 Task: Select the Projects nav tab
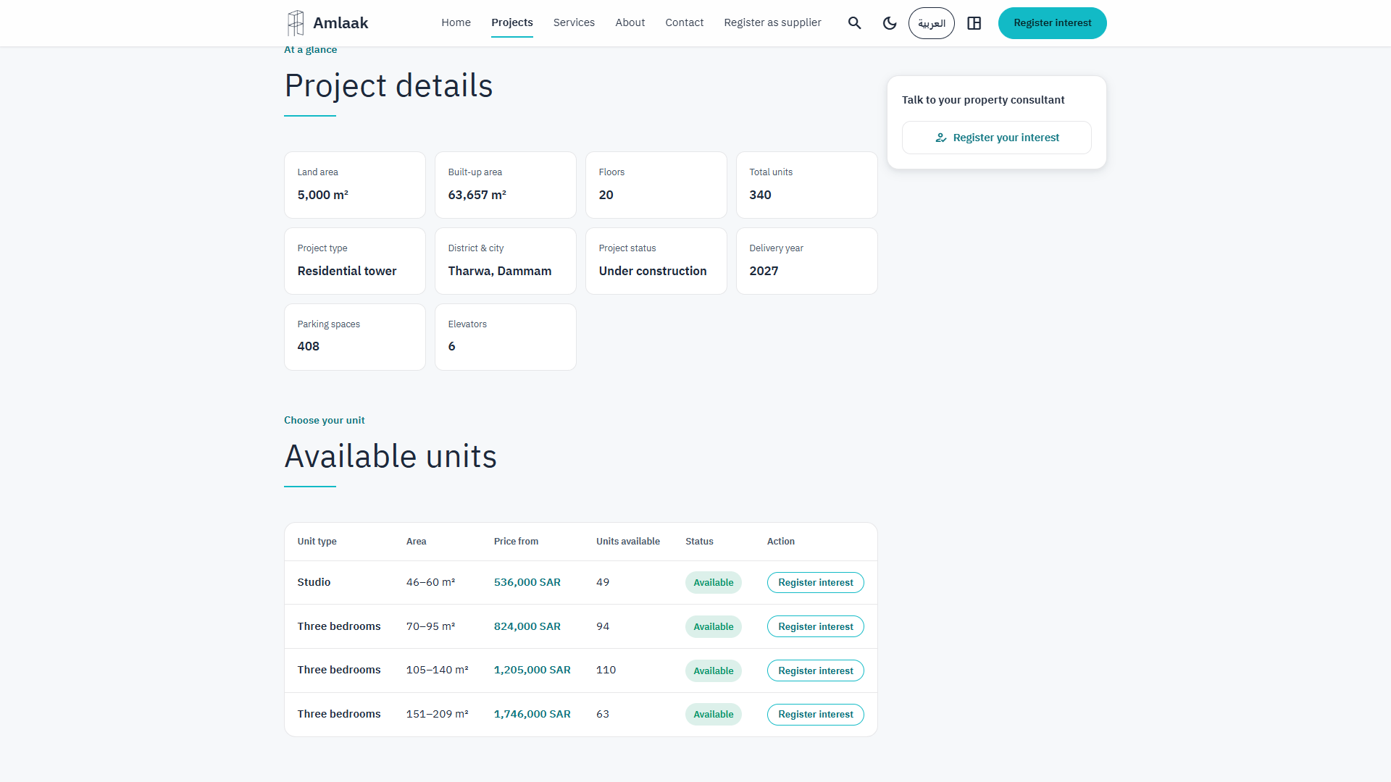[512, 22]
